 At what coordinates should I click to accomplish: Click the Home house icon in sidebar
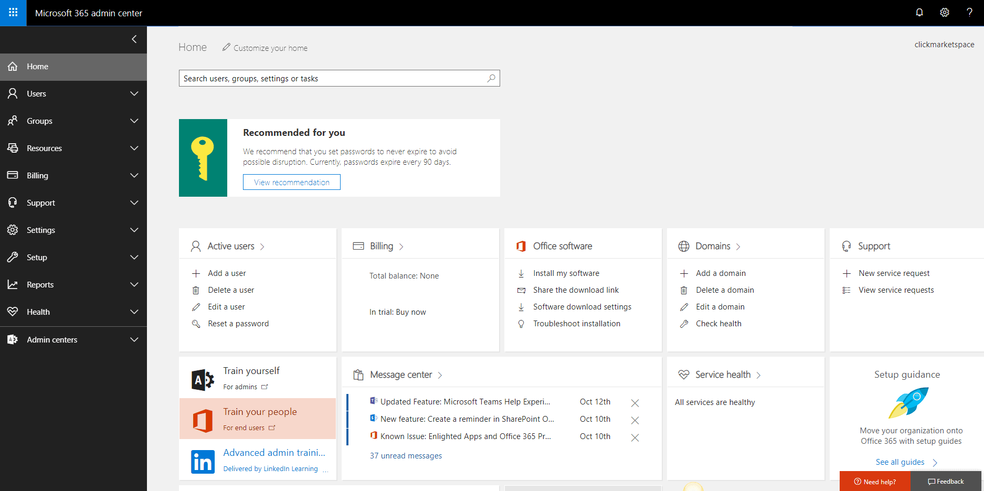tap(13, 67)
